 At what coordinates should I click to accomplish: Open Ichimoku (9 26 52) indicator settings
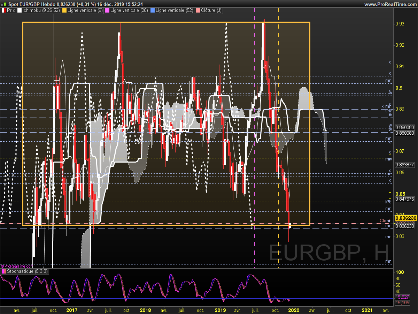tap(41, 11)
